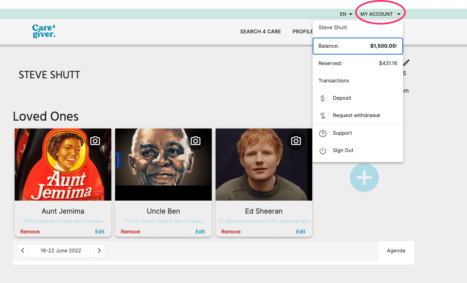The height and width of the screenshot is (283, 467).
Task: Remove Ed Sheeran from loved ones
Action: click(x=231, y=232)
